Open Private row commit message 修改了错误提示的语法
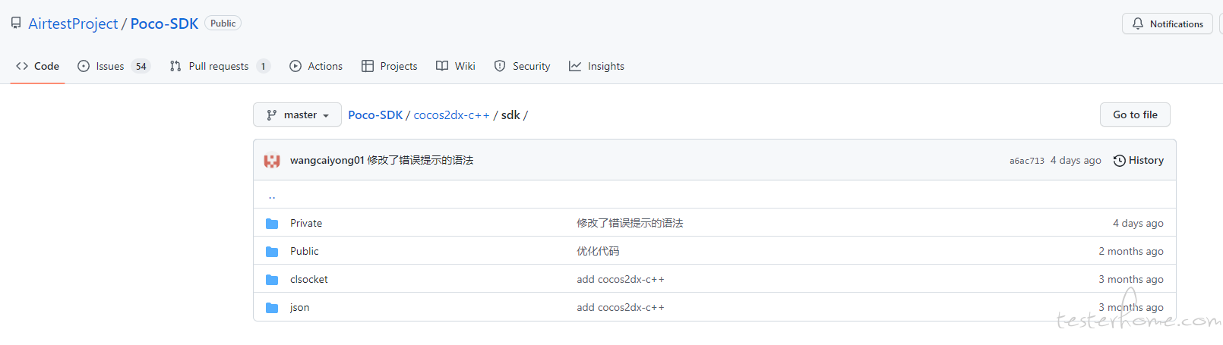The width and height of the screenshot is (1223, 345). 630,223
